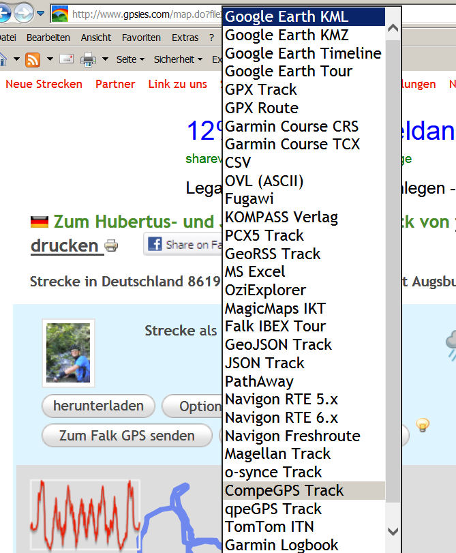Choose CompeGPS Track in the list

point(284,490)
